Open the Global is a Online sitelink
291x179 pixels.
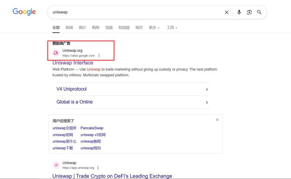click(75, 102)
